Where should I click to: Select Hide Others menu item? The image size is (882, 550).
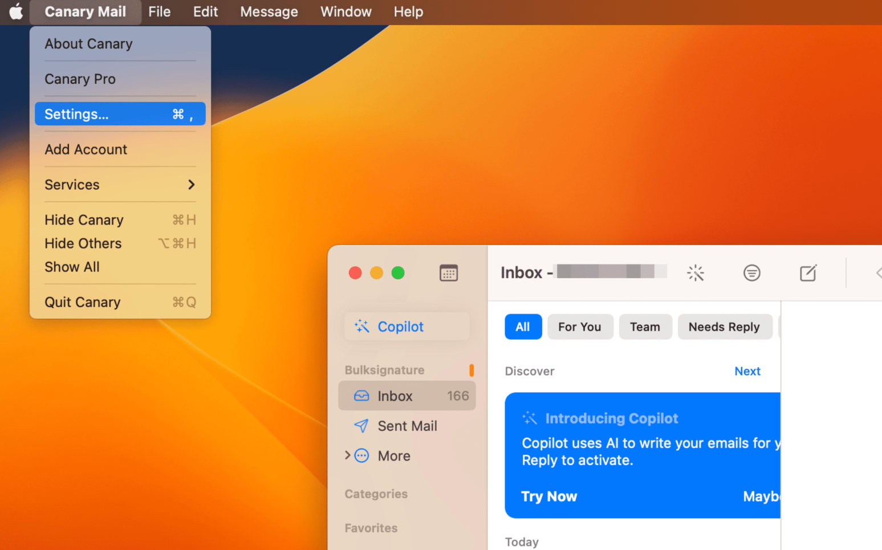(x=120, y=243)
